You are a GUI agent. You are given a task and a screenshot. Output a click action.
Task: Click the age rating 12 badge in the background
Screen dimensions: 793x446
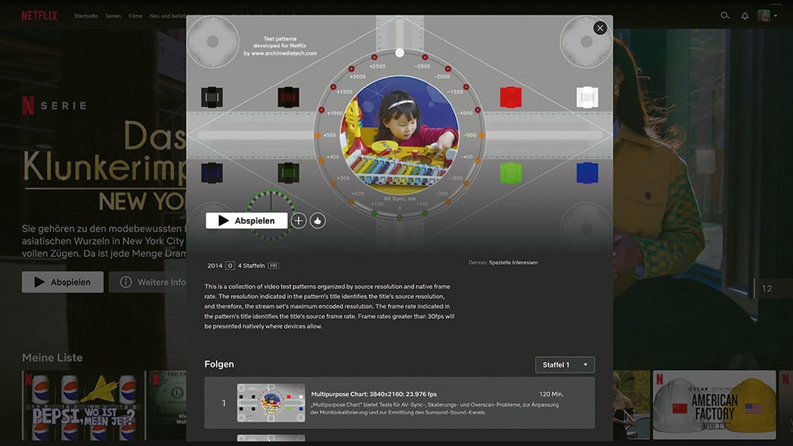[x=767, y=288]
